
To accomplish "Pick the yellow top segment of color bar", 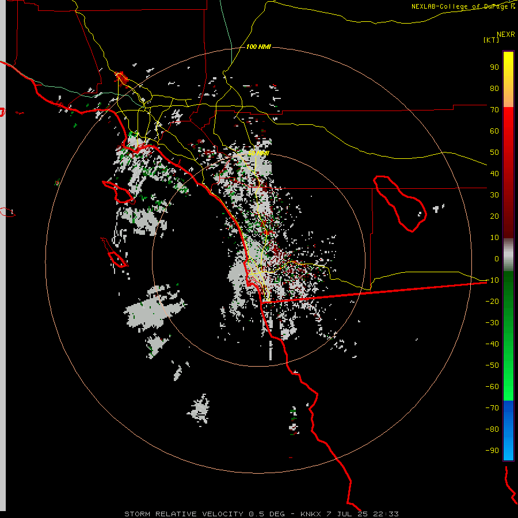I will [x=508, y=79].
